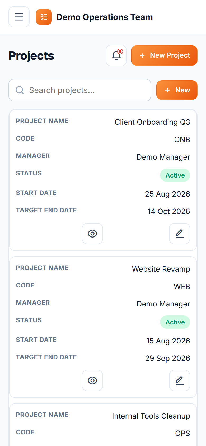Screen dimensions: 206x446
Task: Click the small New button beside search
Action: (x=177, y=90)
